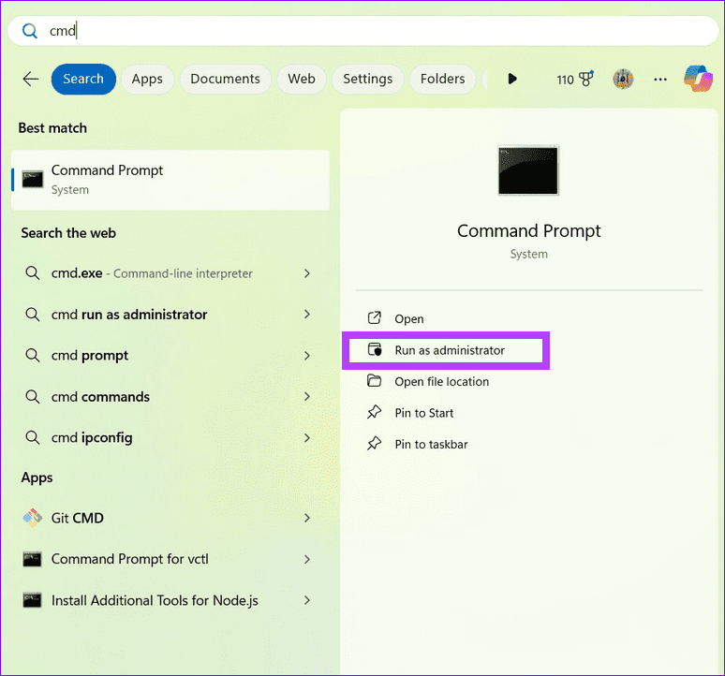Choose Run as administrator
Image resolution: width=725 pixels, height=676 pixels.
tap(450, 350)
